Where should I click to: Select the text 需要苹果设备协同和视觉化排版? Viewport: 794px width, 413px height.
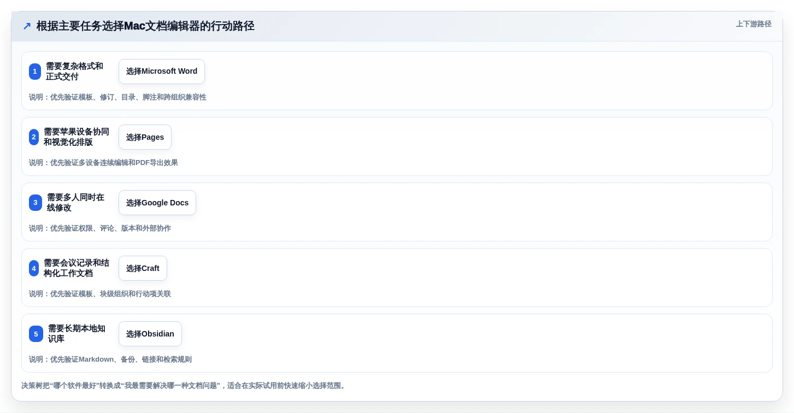tap(77, 137)
